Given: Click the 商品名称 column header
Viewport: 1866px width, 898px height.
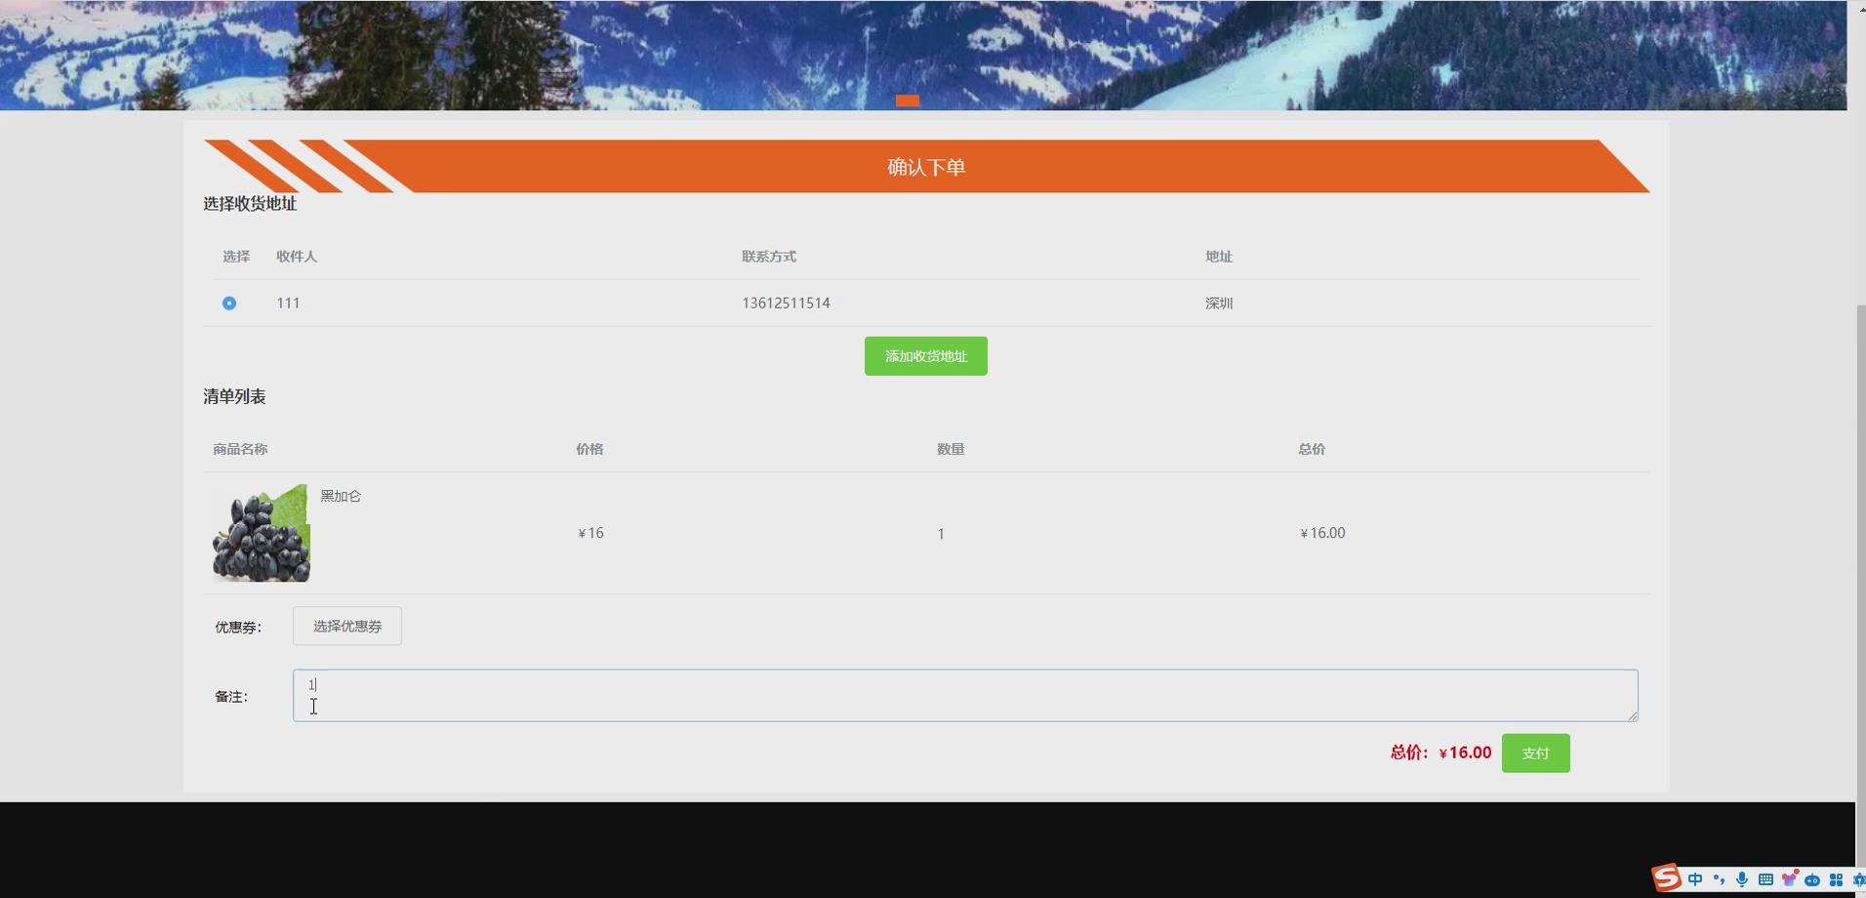Looking at the screenshot, I should (240, 449).
